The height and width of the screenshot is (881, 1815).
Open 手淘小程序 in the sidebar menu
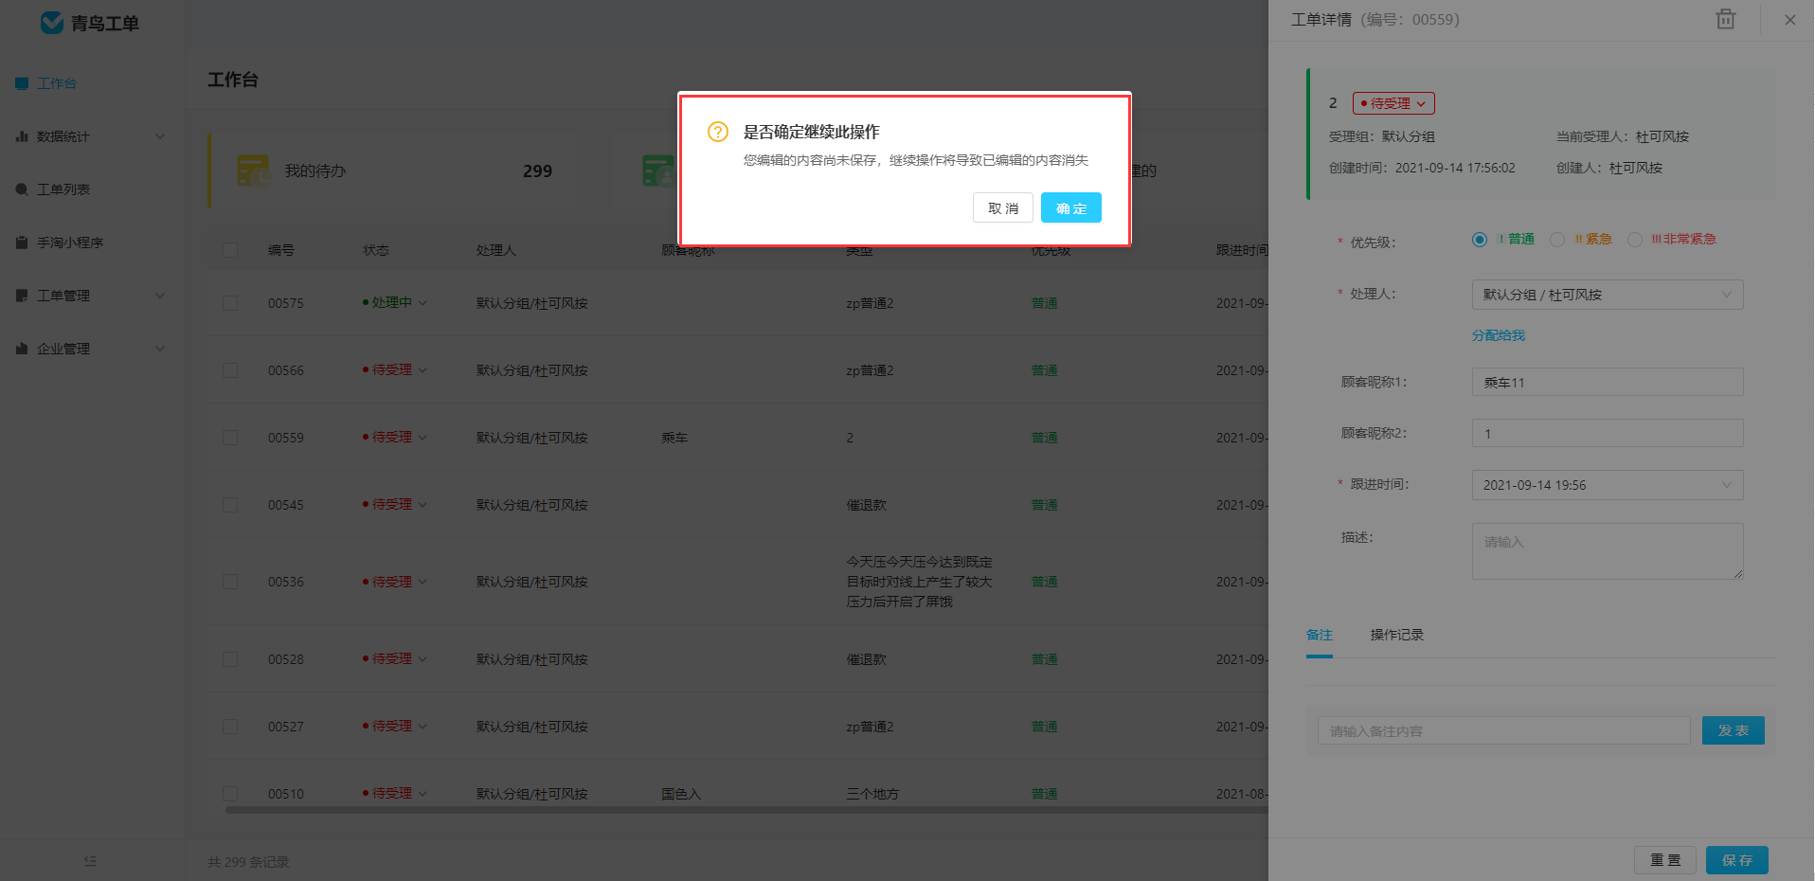coord(70,243)
